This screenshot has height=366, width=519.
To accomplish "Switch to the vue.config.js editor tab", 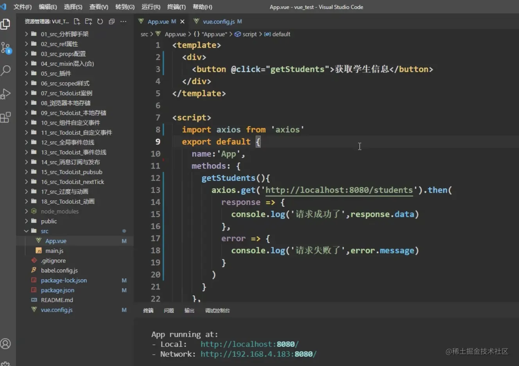I will 218,22.
